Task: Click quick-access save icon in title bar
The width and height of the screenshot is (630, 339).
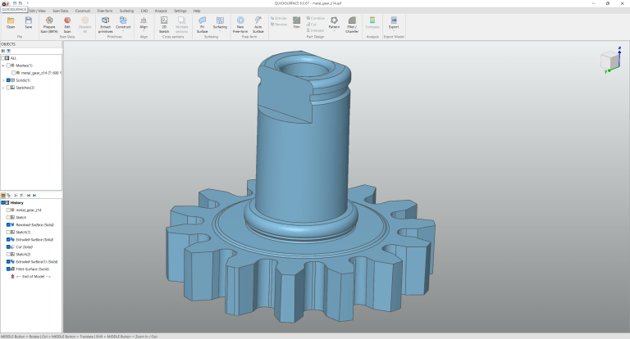Action: click(x=15, y=3)
